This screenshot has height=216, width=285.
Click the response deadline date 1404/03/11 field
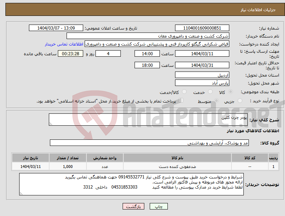[x=202, y=54]
